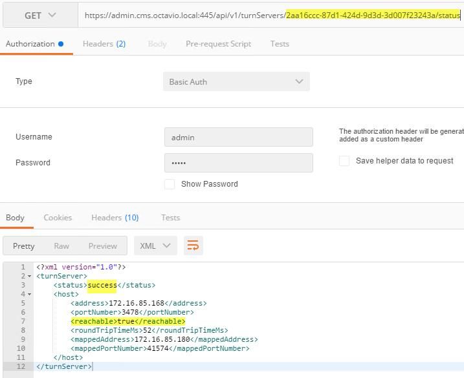Open the response Headers (10) tab
The width and height of the screenshot is (464, 378).
115,218
